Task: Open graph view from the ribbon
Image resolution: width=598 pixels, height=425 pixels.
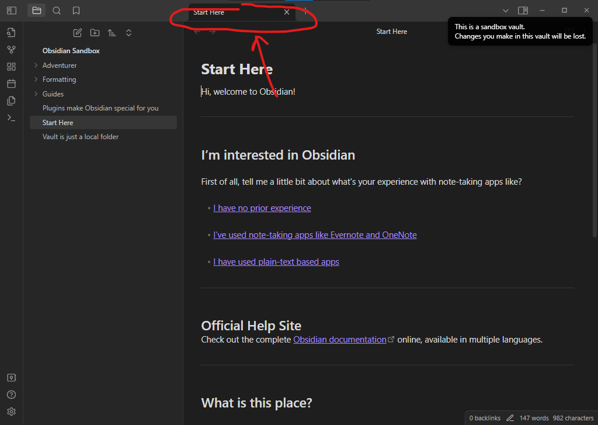Action: click(11, 50)
